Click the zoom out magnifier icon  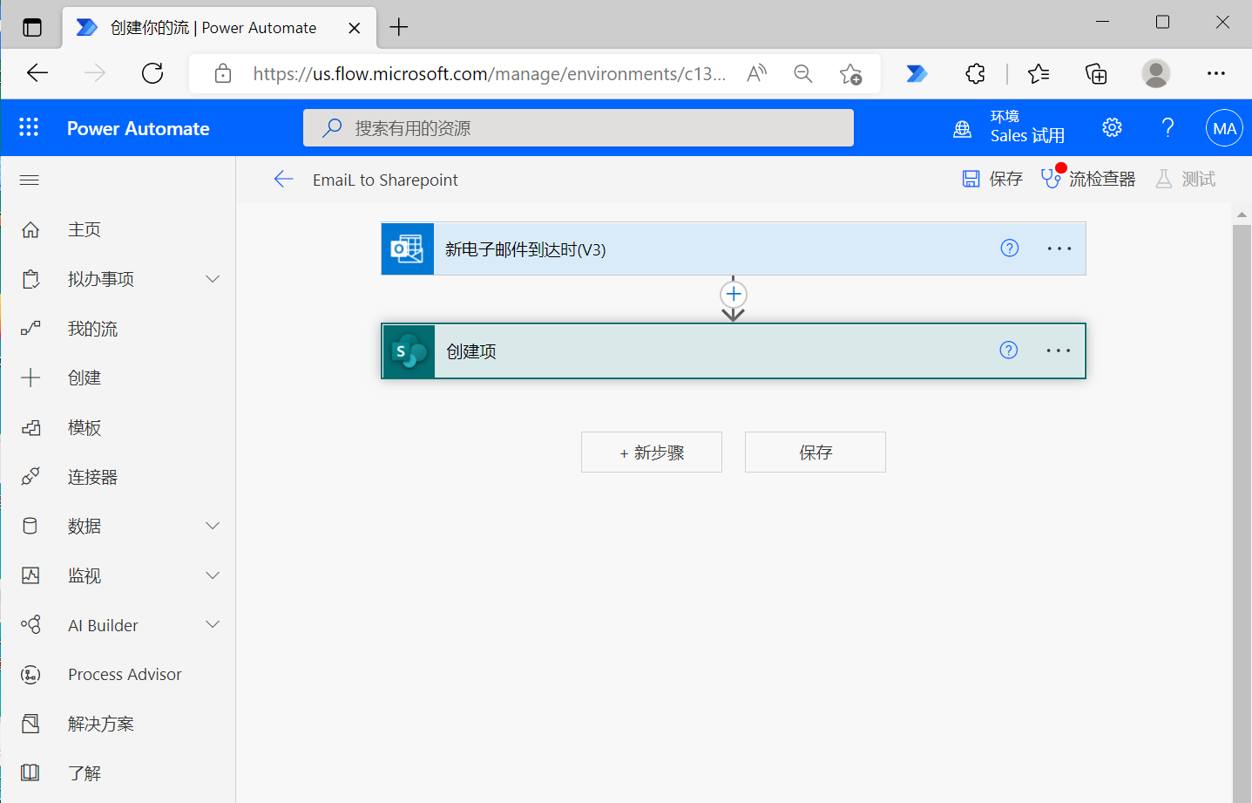[x=803, y=74]
